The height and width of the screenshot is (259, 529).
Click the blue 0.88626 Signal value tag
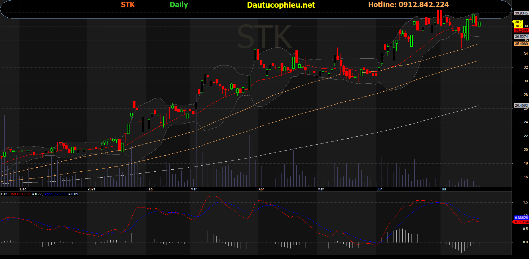coord(521,218)
